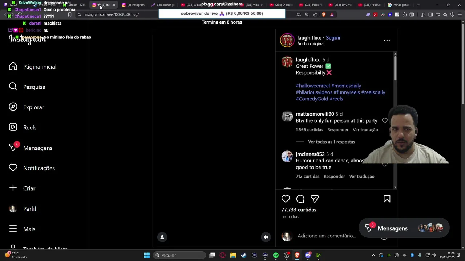Switch to the Screenshot browser tab
Viewport: 465px width, 261px height.
[x=163, y=5]
